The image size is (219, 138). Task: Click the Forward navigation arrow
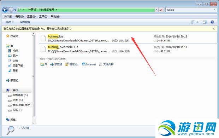point(11,10)
